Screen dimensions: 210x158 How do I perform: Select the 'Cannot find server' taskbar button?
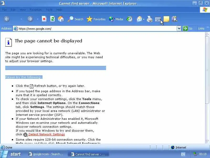[88, 154]
